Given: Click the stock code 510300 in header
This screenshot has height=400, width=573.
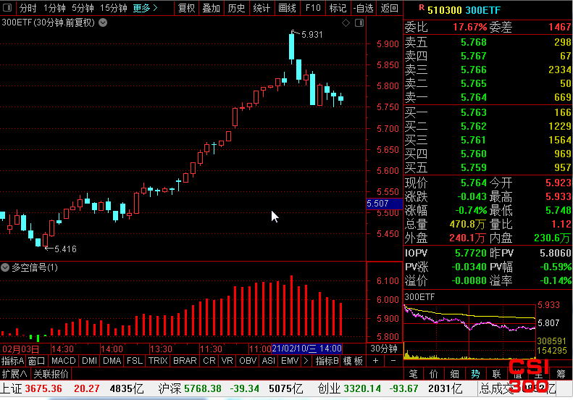Looking at the screenshot, I should 444,10.
